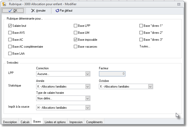Tick the Base vacances checkbox
The image size is (188, 128).
[x=75, y=47]
